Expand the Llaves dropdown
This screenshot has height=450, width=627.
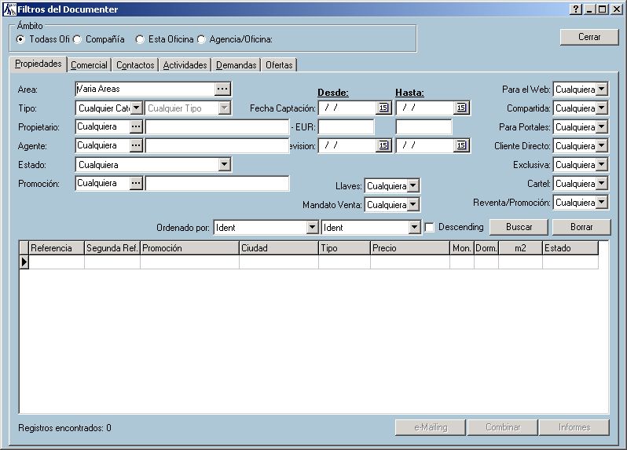point(413,185)
